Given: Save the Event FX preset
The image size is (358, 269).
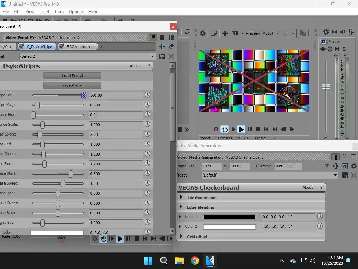Looking at the screenshot, I should pos(162,56).
